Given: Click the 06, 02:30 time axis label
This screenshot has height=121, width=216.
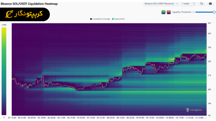Looking at the screenshot, I should click(52, 118).
